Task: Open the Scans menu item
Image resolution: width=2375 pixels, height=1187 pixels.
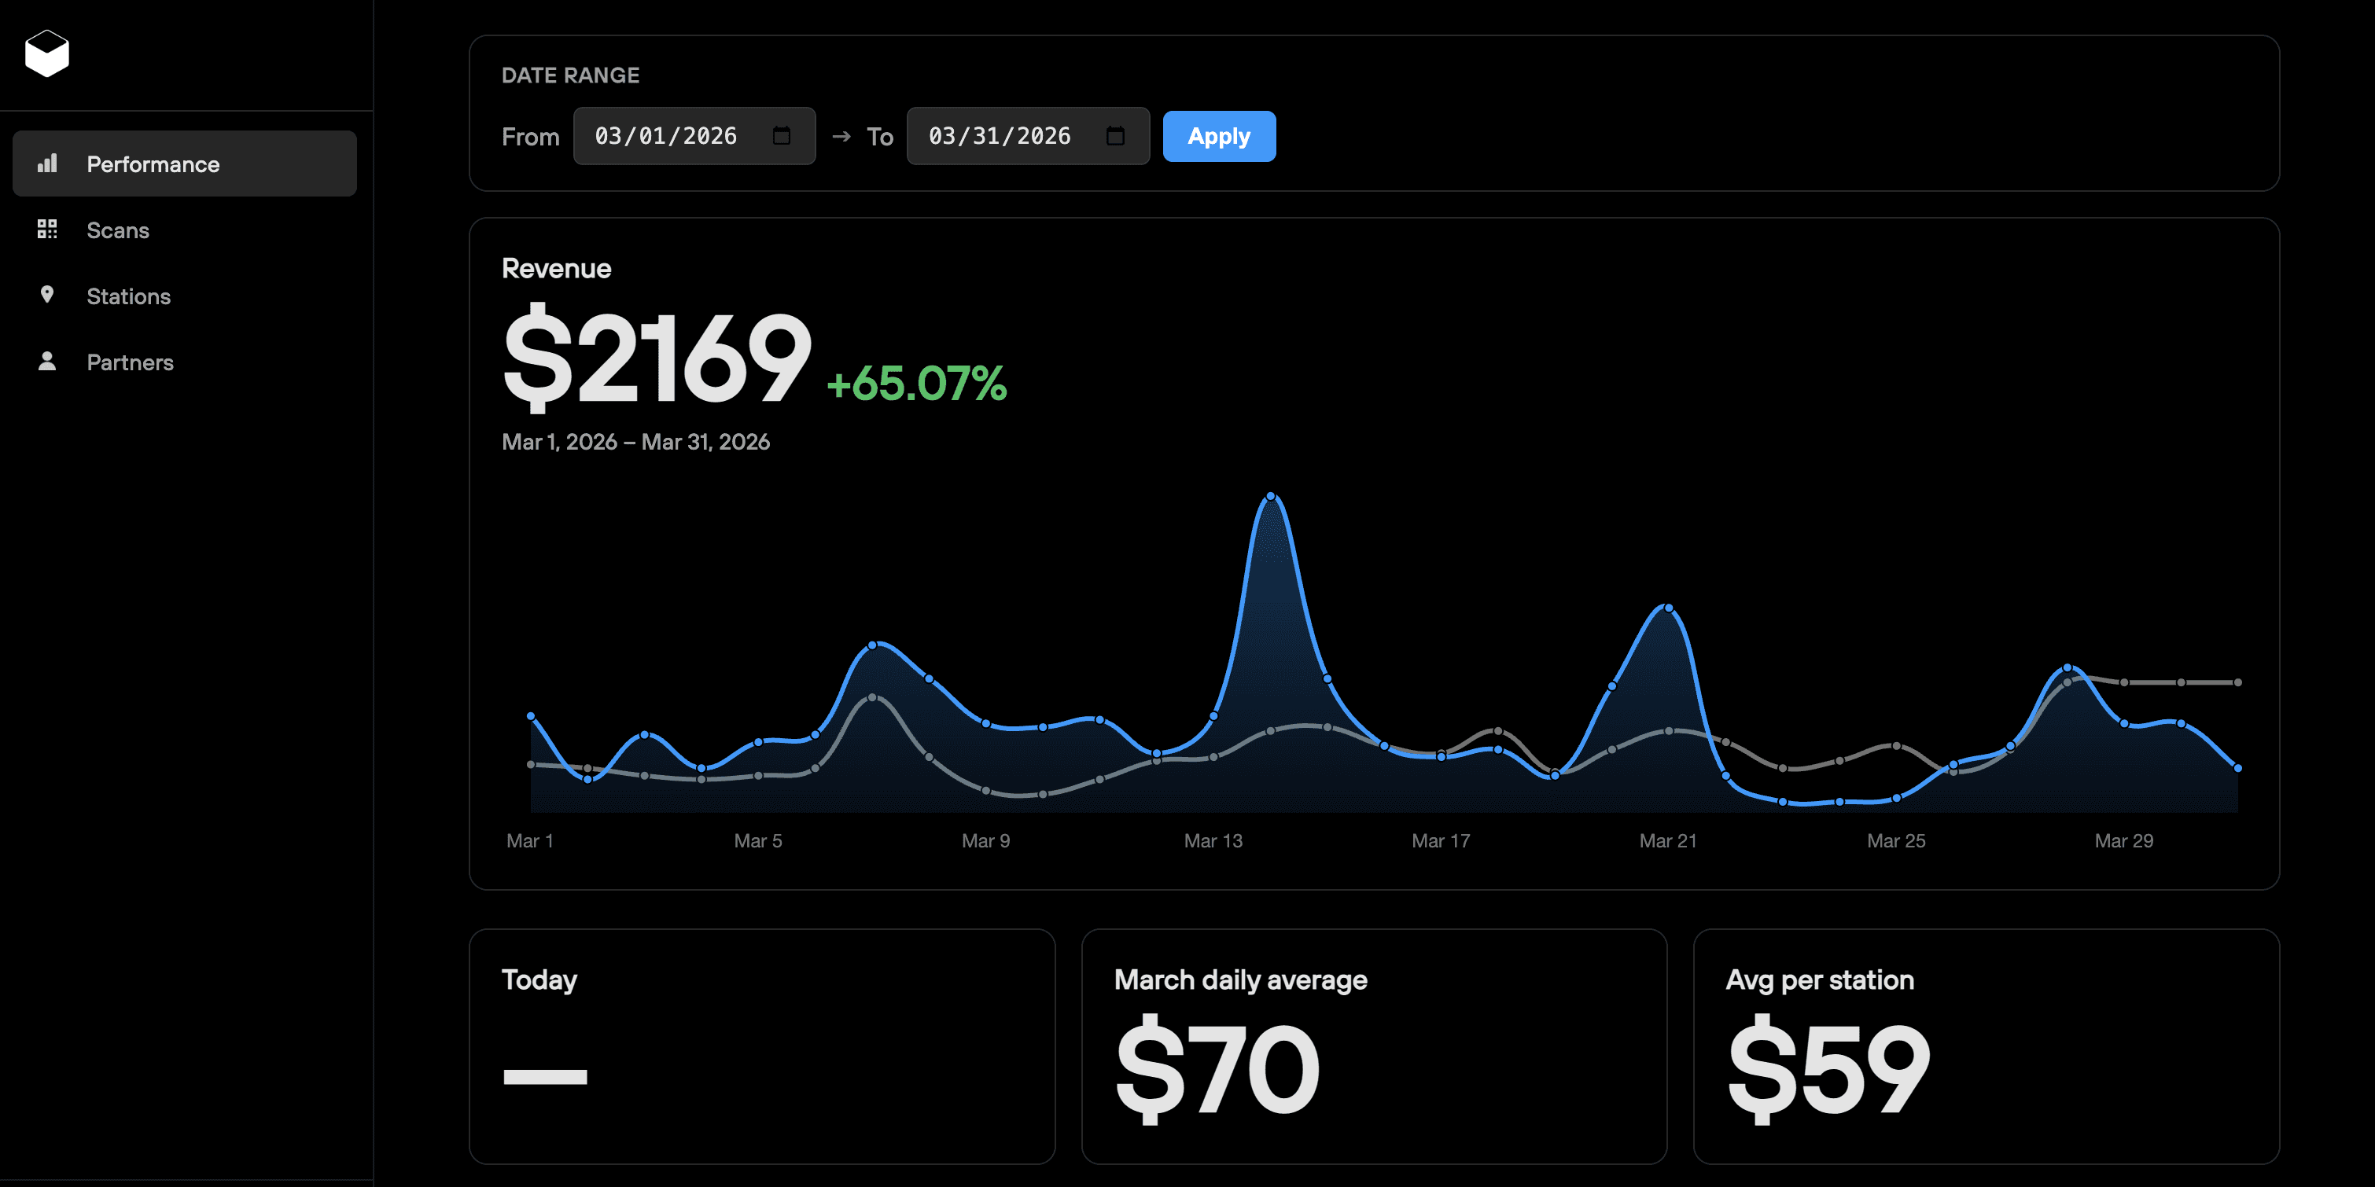Action: tap(118, 230)
